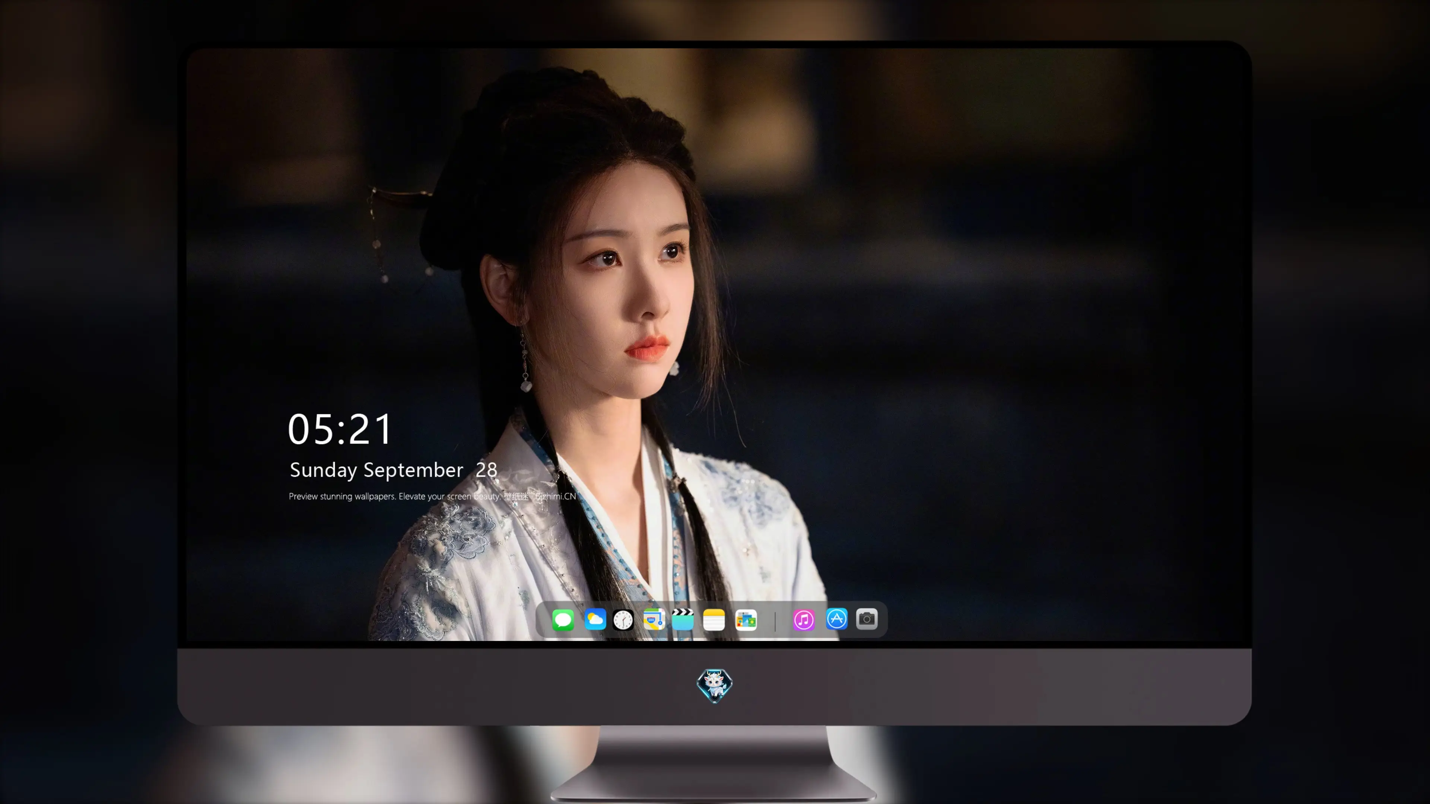Click the dragon logo on monitor chin
Viewport: 1430px width, 804px height.
coord(715,685)
